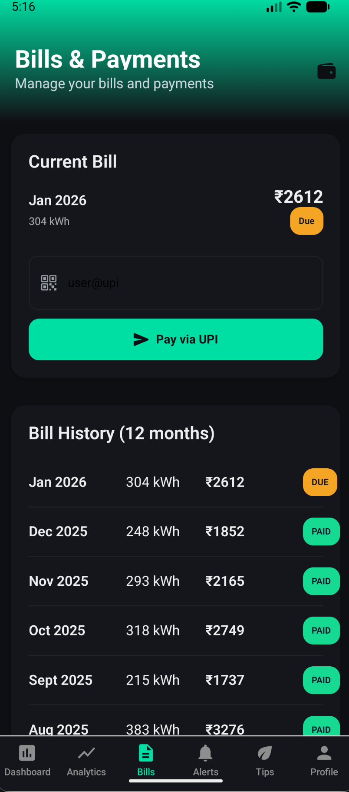Tap PAID badge for Oct 2025
Screen dimensions: 349x792
[321, 631]
